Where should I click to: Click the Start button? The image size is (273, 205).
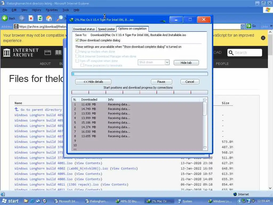pyautogui.click(x=10, y=201)
